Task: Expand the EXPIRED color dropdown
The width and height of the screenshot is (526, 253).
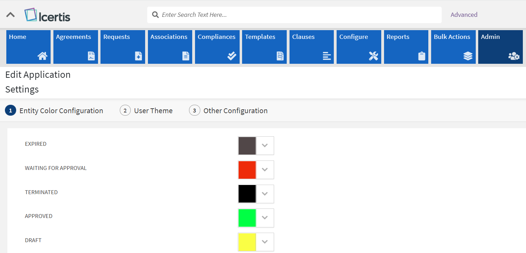Action: coord(265,145)
